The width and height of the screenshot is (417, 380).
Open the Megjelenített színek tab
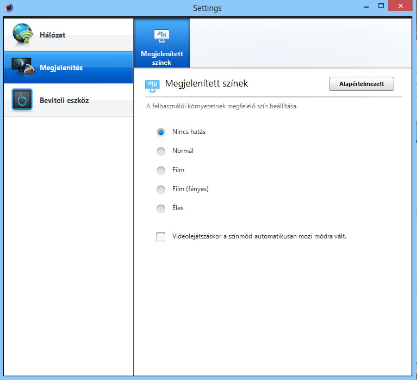[162, 43]
